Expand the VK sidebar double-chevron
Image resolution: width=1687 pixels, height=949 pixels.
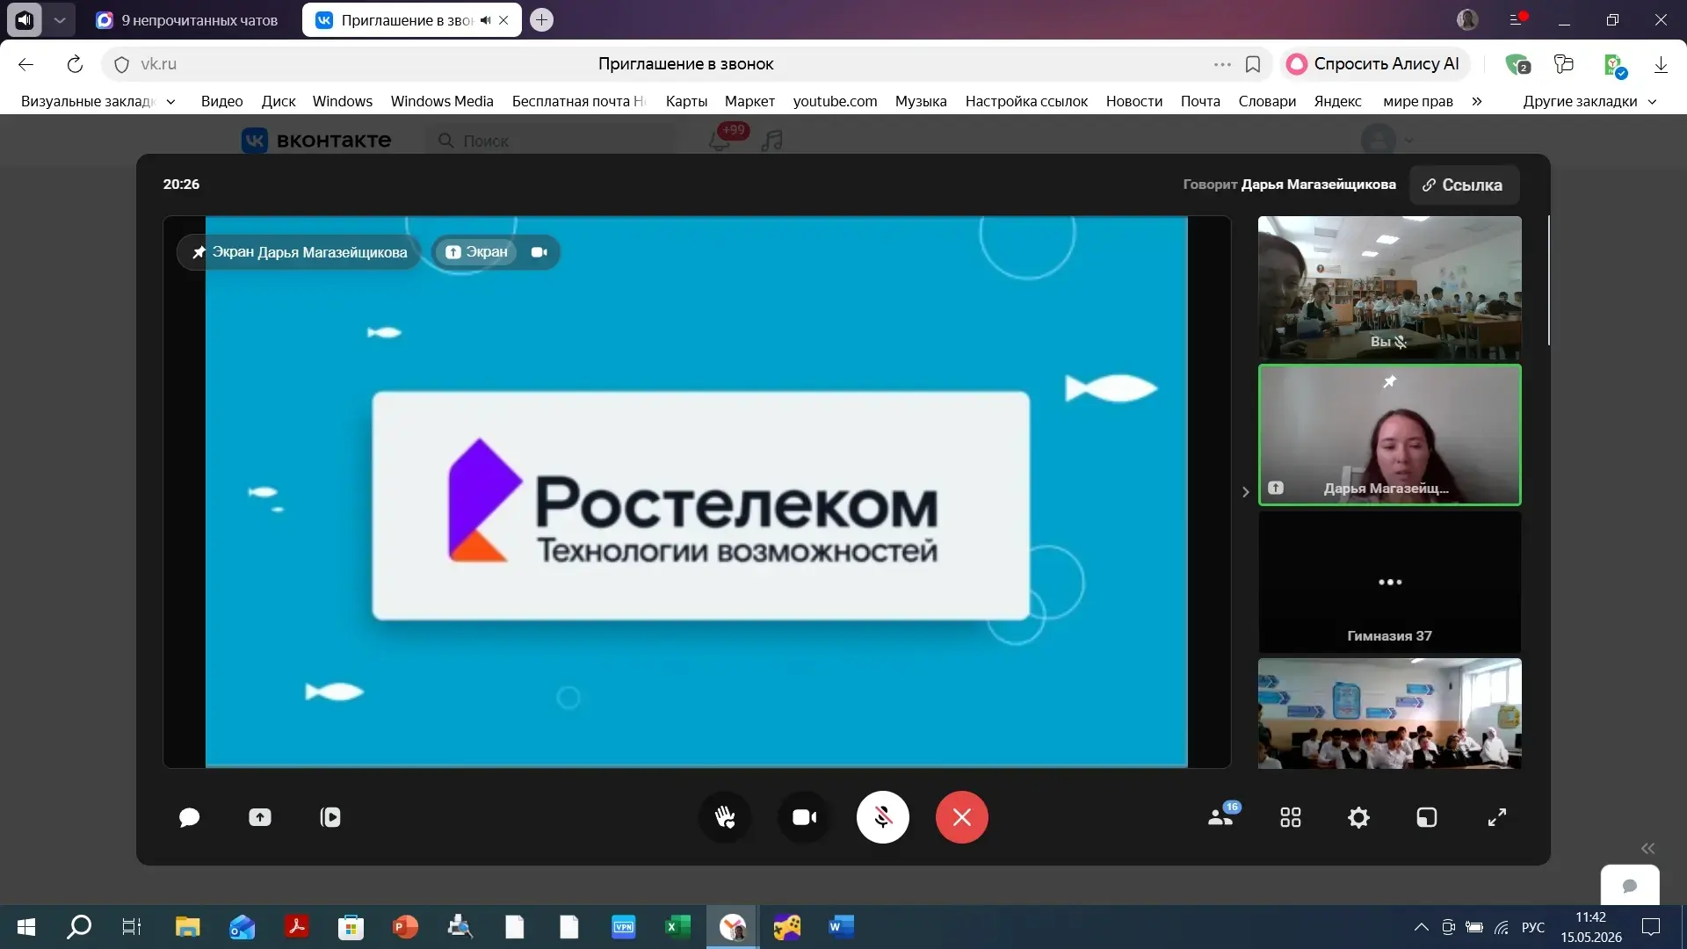point(1647,848)
